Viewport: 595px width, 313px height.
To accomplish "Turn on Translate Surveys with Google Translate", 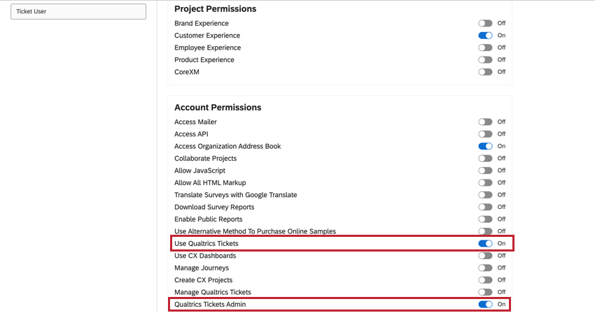I will click(485, 195).
